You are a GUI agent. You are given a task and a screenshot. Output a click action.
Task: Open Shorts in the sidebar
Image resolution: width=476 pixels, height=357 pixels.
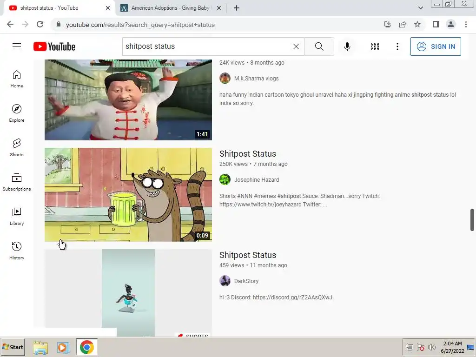17,147
